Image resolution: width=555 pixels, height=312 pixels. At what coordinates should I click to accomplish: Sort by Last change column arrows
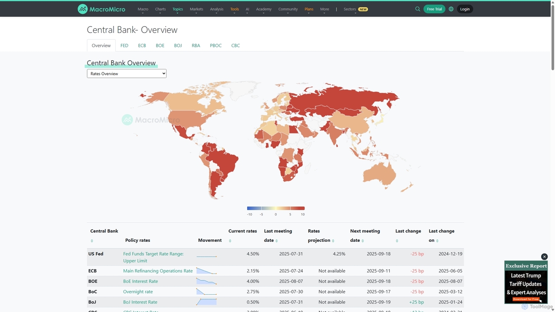(397, 241)
